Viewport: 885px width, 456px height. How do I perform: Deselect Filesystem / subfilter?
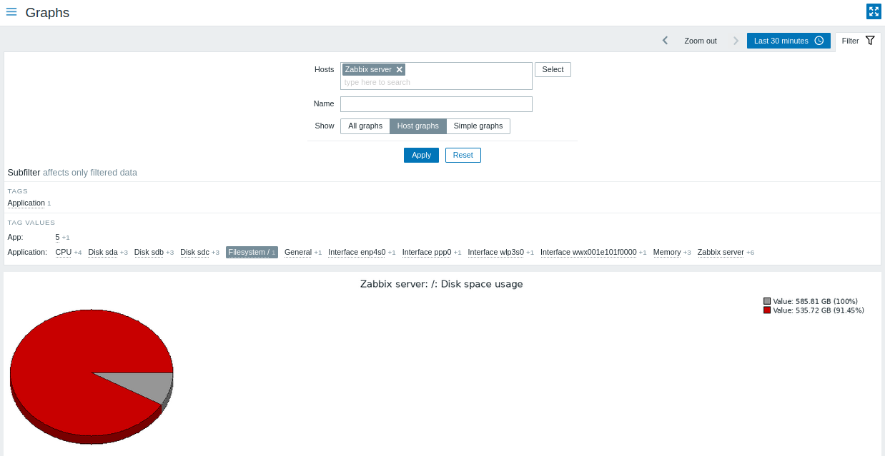tap(252, 253)
